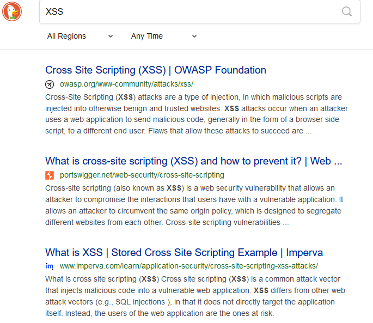Visit the portswigger.net/web-security/cross-site-scripting URL

tap(142, 175)
